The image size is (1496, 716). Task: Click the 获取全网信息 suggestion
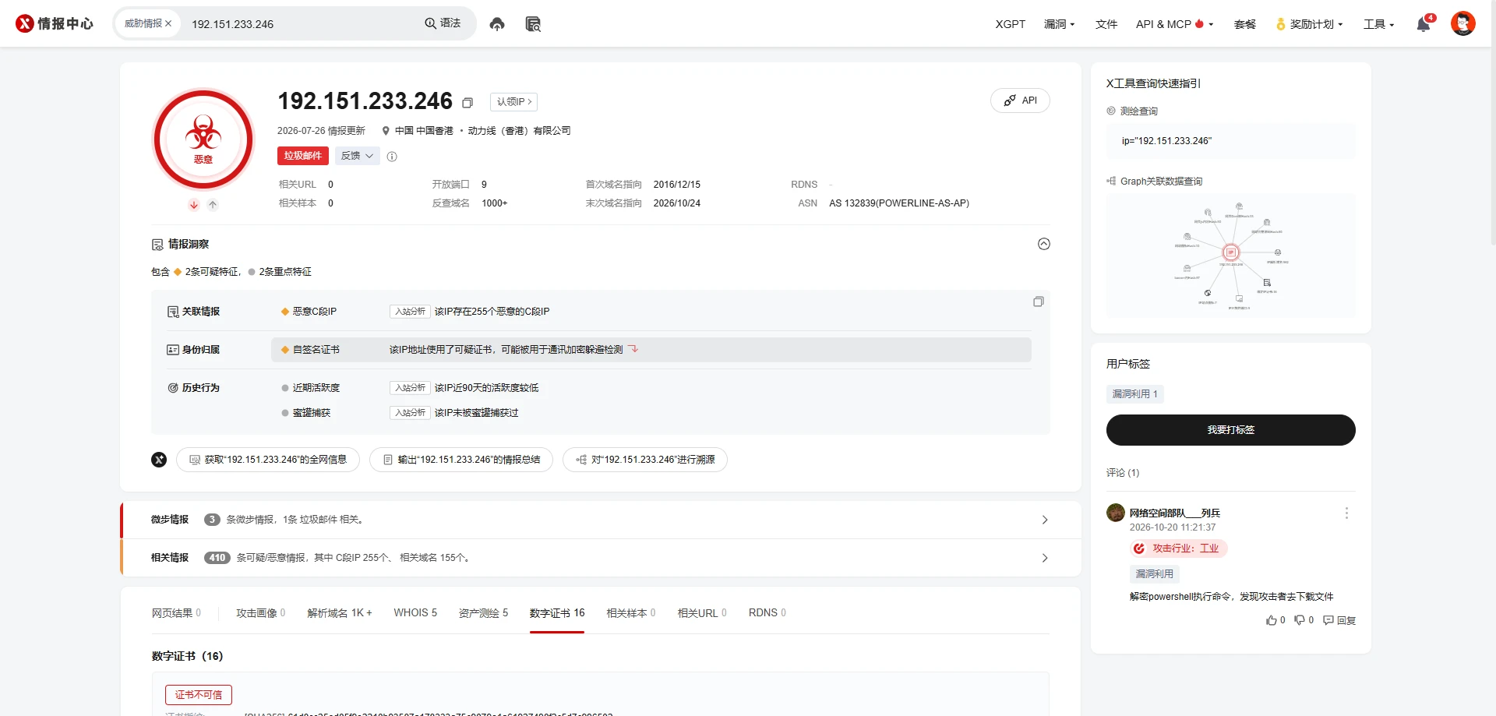tap(268, 460)
